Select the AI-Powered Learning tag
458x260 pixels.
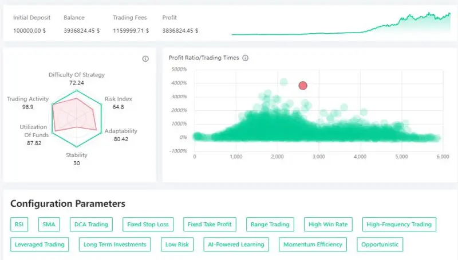click(x=236, y=245)
